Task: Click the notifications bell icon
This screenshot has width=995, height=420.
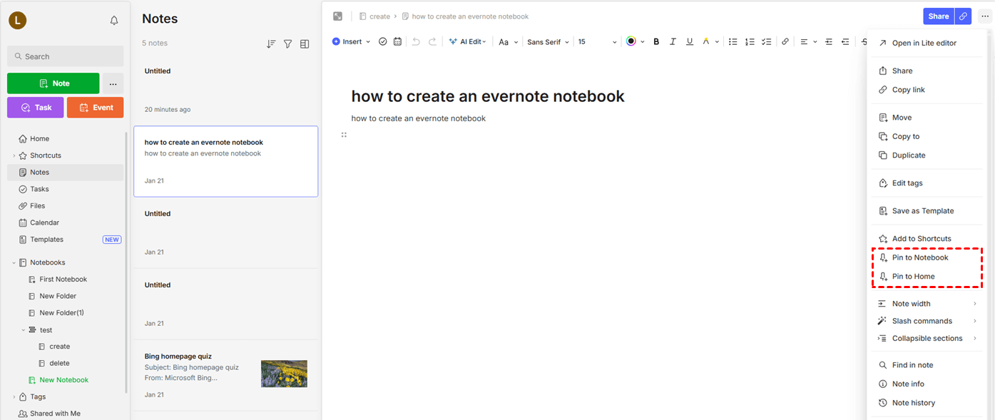Action: (114, 21)
